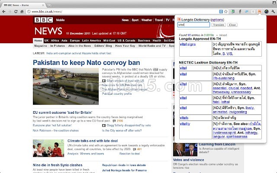This screenshot has width=277, height=173.
Task: Open a new browser tab
Action: coord(49,5)
